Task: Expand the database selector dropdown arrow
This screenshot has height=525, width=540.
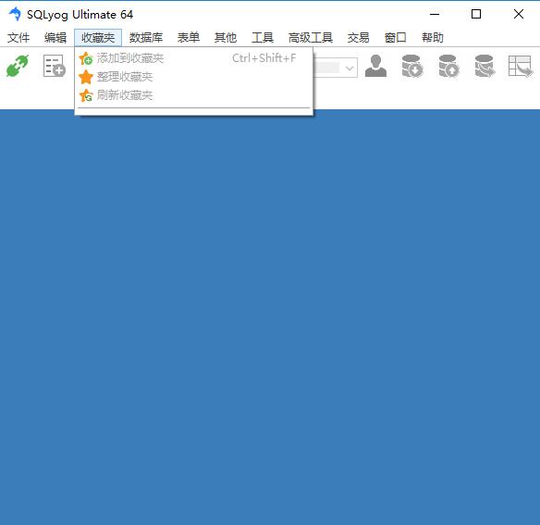Action: tap(350, 68)
